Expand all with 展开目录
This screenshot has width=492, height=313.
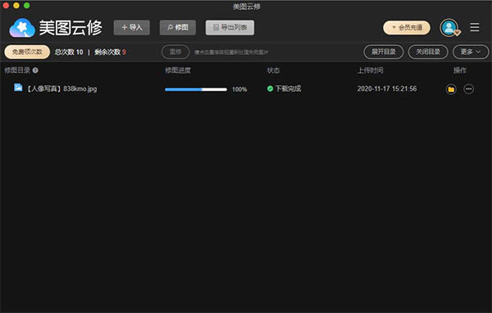click(x=384, y=52)
